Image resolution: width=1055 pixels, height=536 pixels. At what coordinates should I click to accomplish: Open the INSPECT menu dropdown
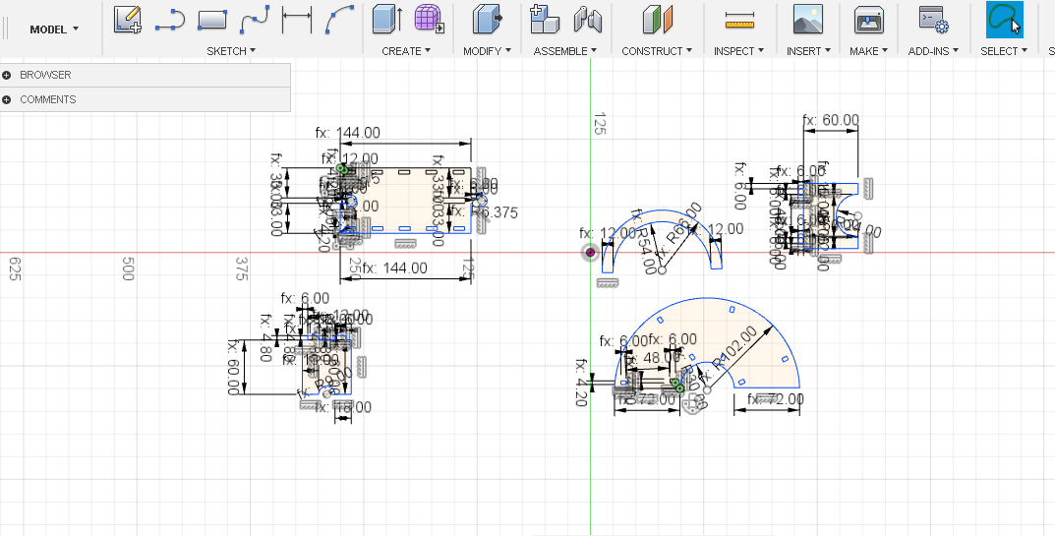pyautogui.click(x=738, y=50)
